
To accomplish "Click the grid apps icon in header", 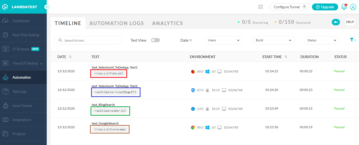I will pos(261,7).
